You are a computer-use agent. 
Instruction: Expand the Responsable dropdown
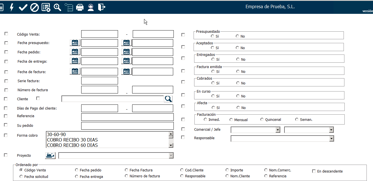(x=331, y=139)
